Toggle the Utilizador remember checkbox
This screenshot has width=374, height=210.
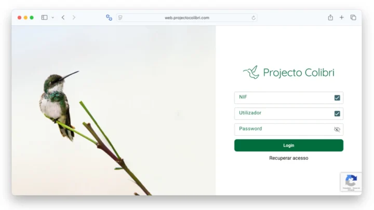pyautogui.click(x=337, y=114)
